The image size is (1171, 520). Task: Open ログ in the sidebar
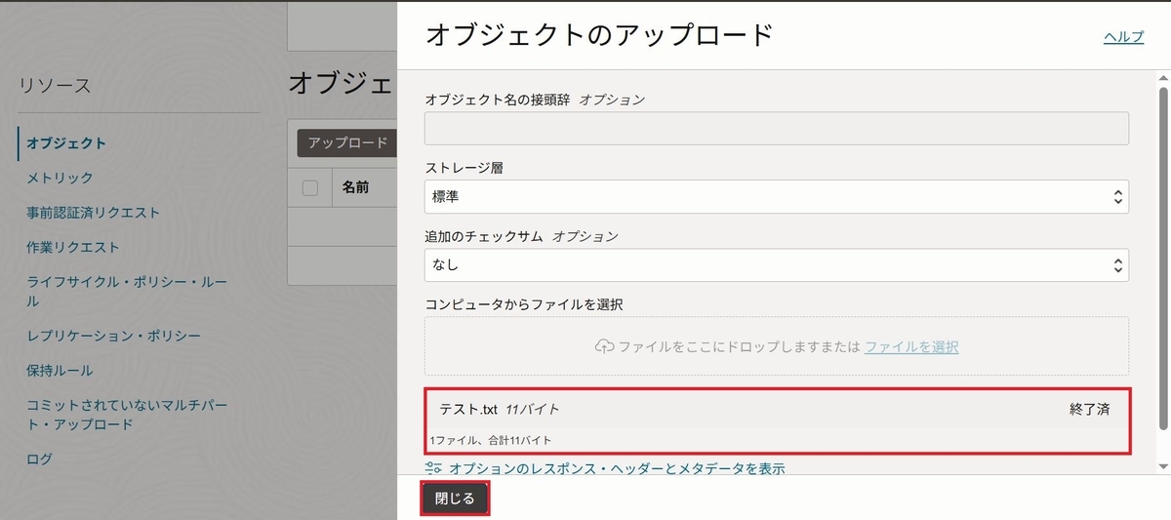coord(39,459)
